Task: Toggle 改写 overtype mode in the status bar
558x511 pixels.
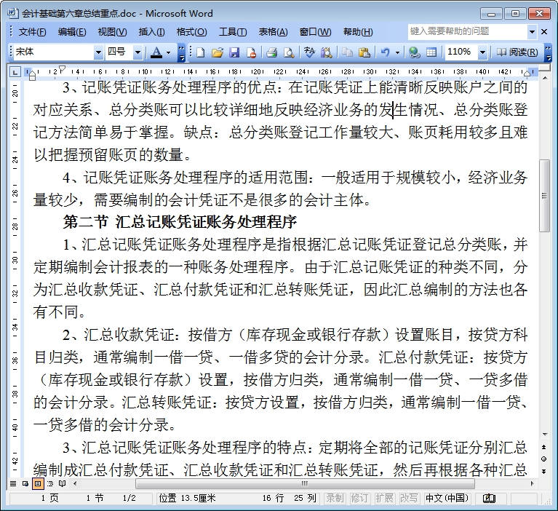Action: coord(409,498)
